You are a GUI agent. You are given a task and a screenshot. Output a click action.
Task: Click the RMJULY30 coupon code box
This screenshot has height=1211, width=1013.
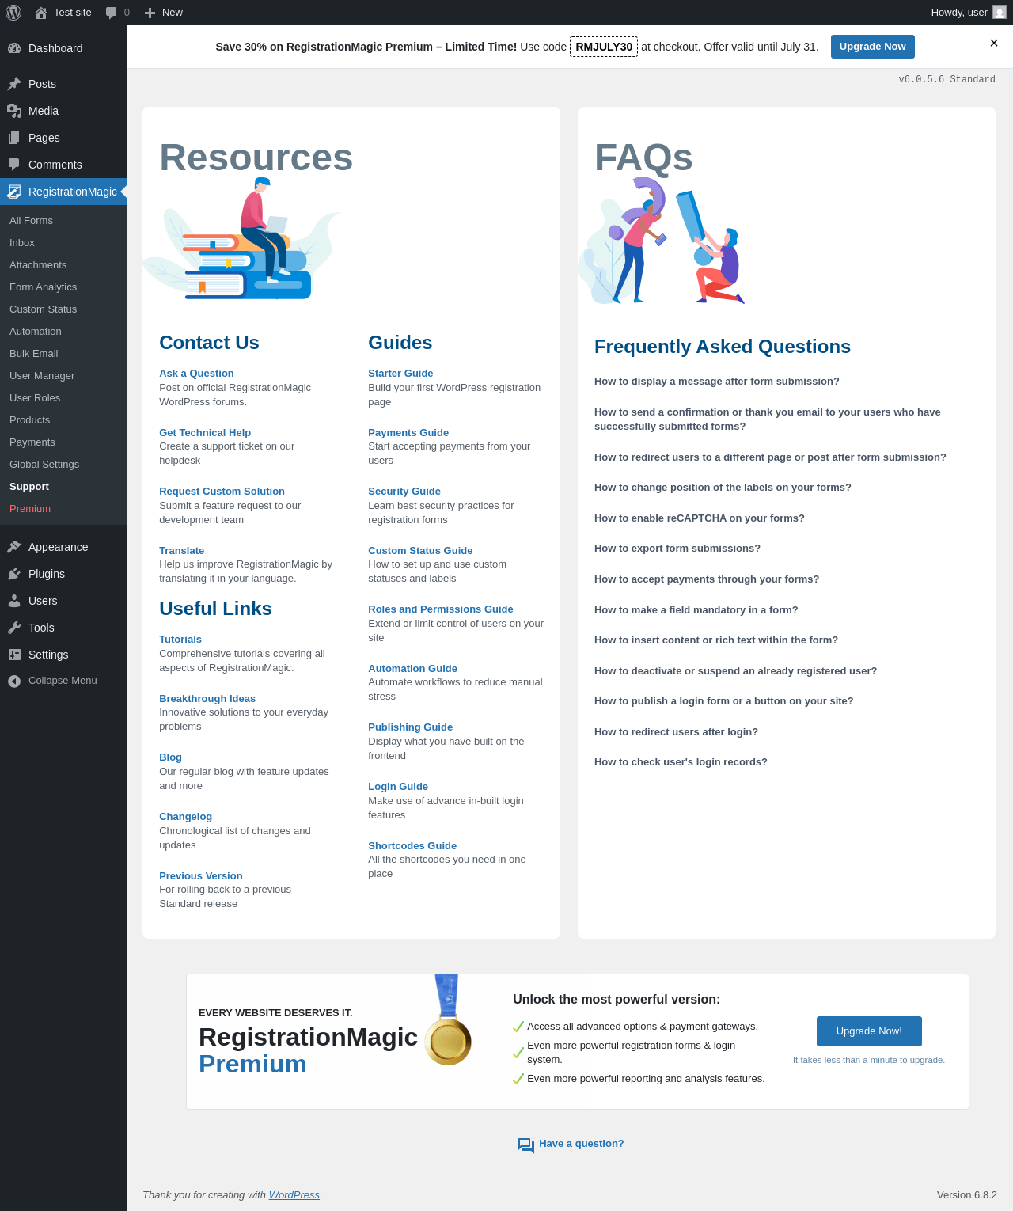click(x=604, y=47)
